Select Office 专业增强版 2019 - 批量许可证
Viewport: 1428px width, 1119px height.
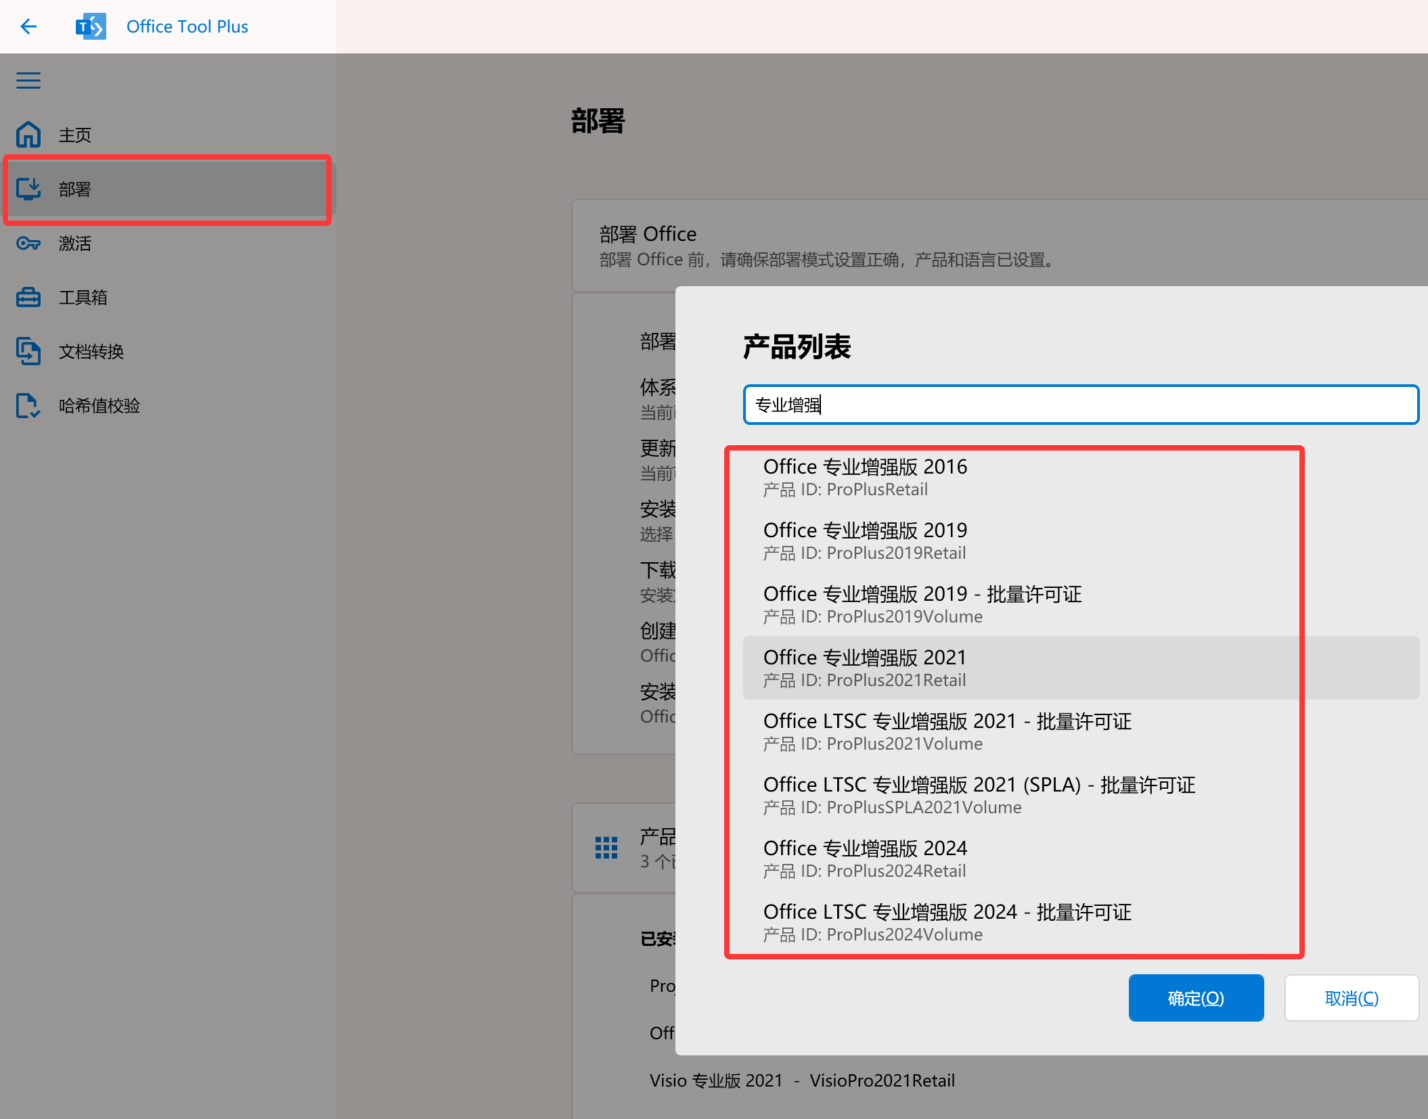(1081, 604)
